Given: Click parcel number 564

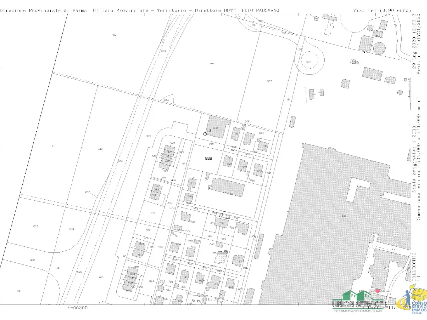Looking at the screenshot, I should 261,133.
